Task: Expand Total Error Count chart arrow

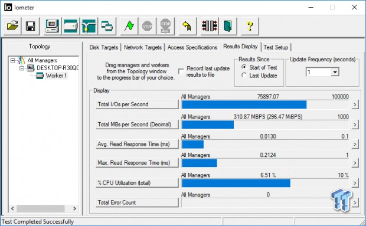Action: [355, 202]
